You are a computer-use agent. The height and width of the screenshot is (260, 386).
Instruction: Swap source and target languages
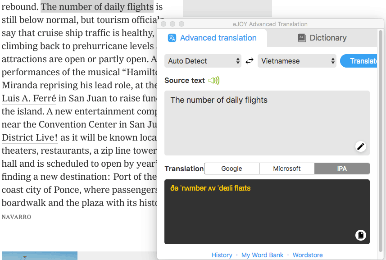click(x=250, y=61)
